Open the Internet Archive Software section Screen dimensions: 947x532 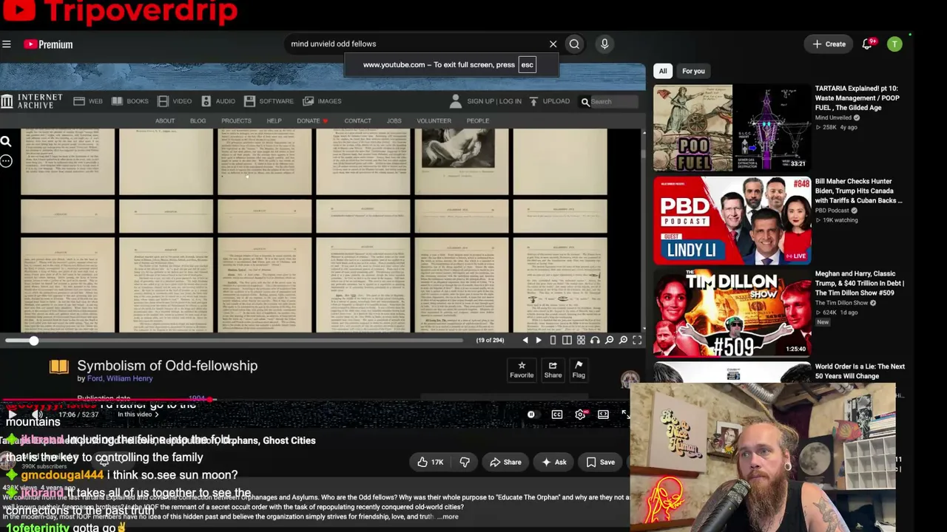pos(269,101)
